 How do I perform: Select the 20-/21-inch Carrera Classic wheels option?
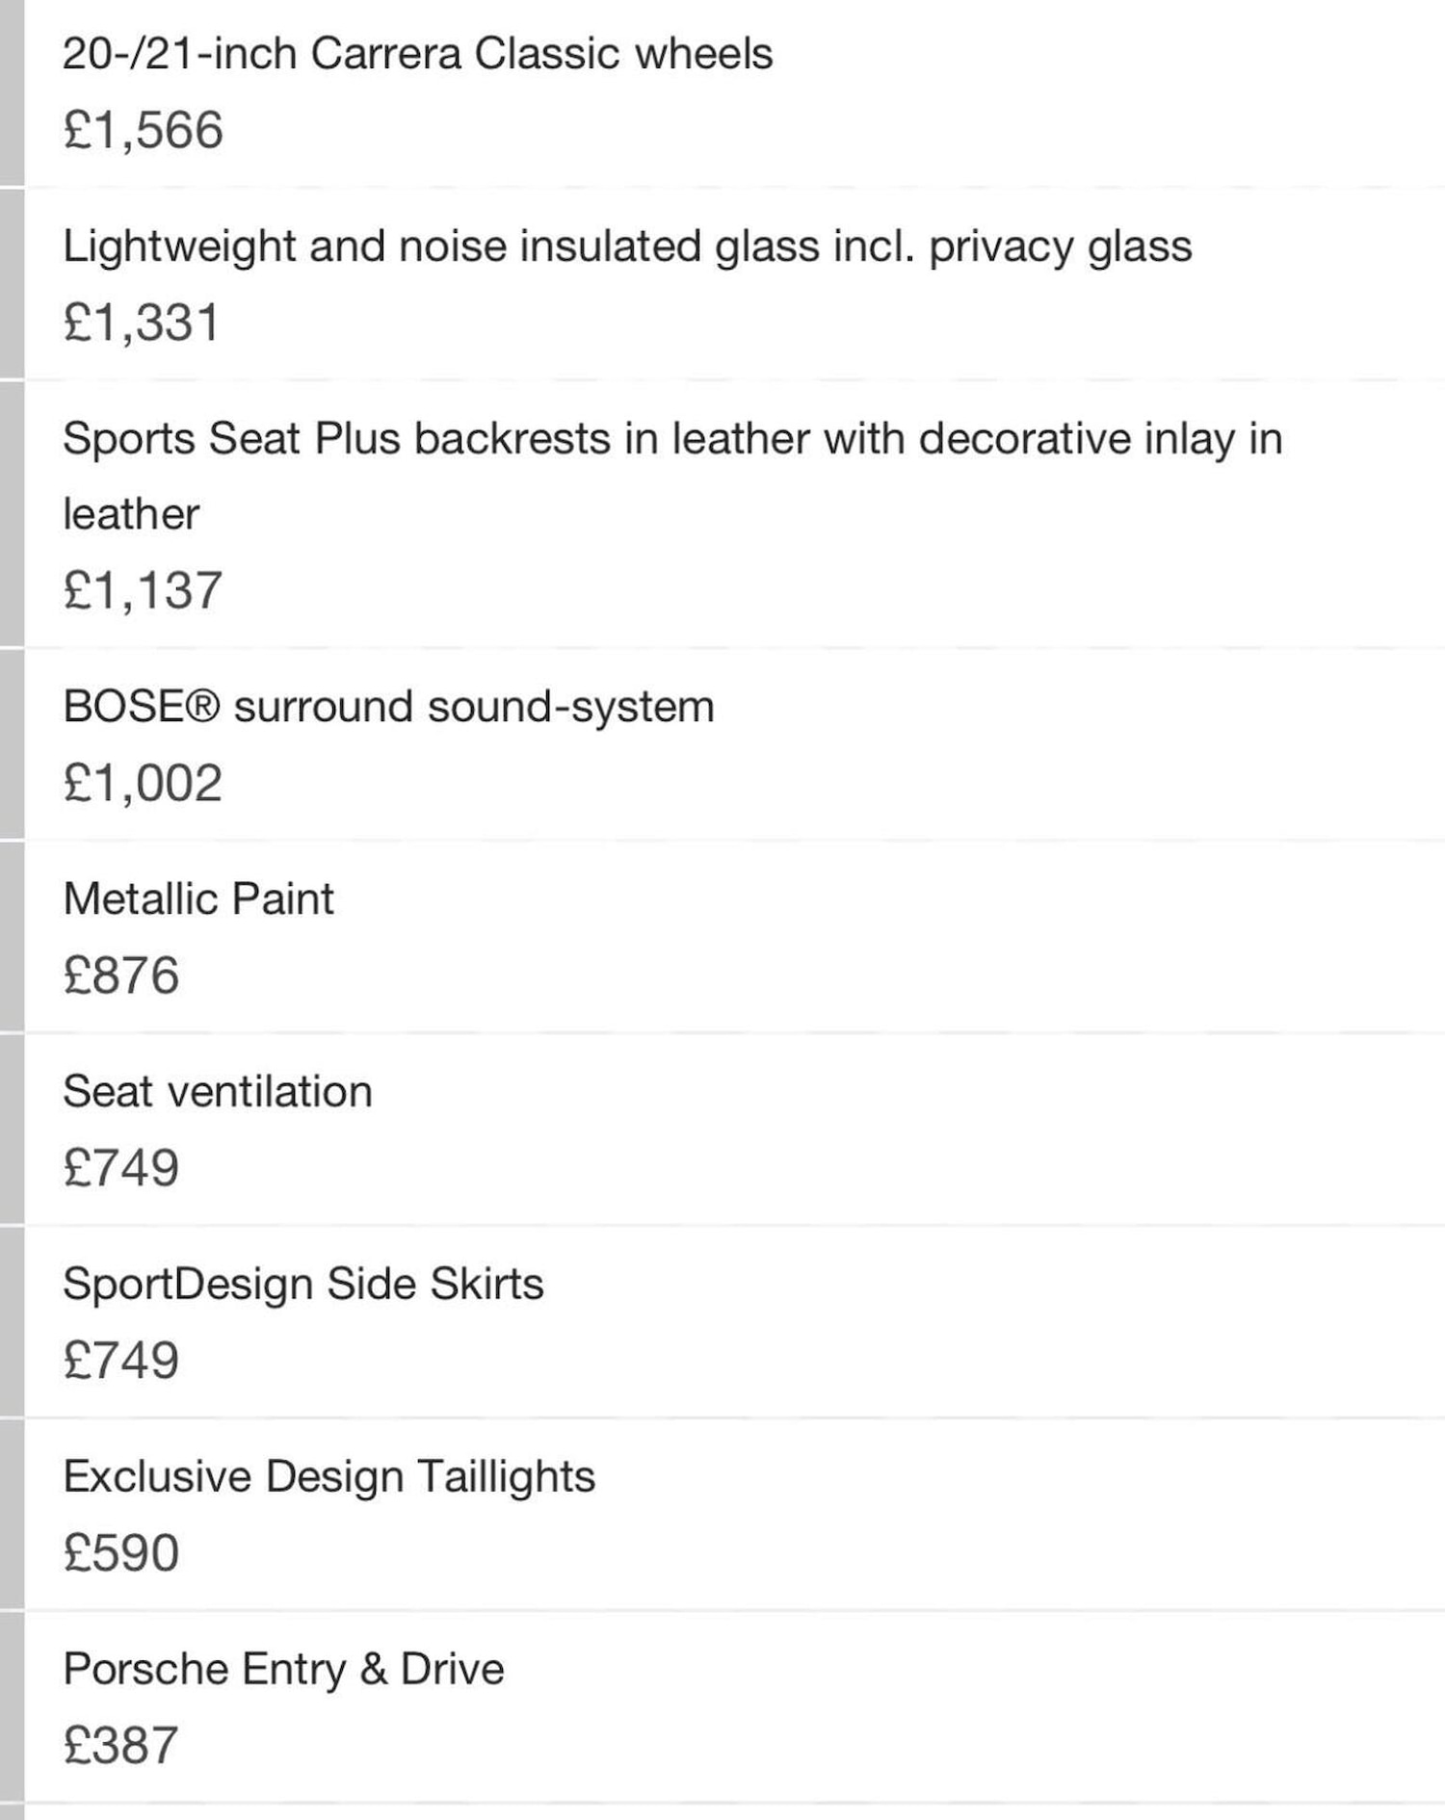click(x=417, y=54)
